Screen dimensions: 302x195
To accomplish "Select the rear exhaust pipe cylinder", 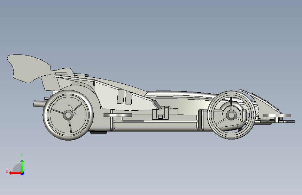I will (x=39, y=104).
